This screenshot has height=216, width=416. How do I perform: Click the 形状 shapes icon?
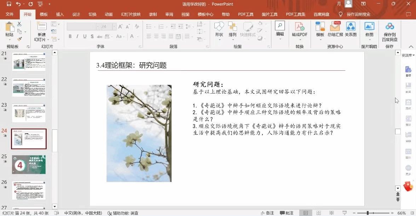point(219,27)
